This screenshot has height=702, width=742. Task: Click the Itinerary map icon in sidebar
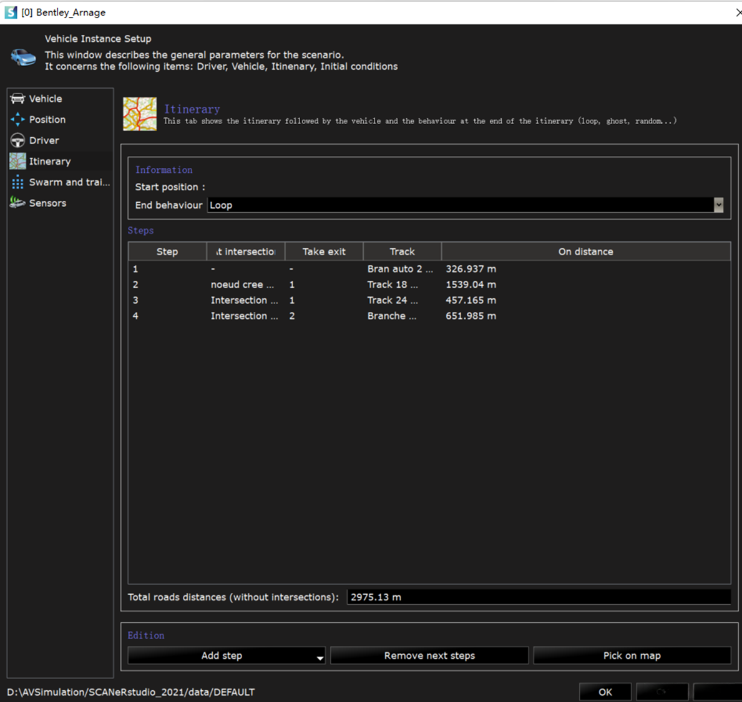(x=17, y=162)
